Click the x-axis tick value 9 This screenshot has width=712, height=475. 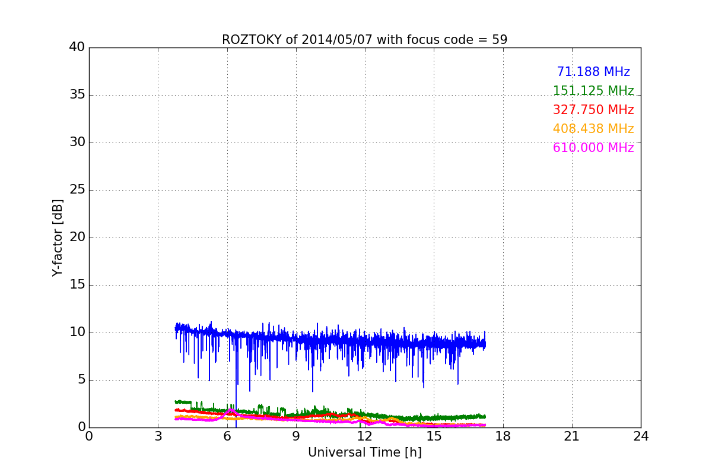(295, 436)
